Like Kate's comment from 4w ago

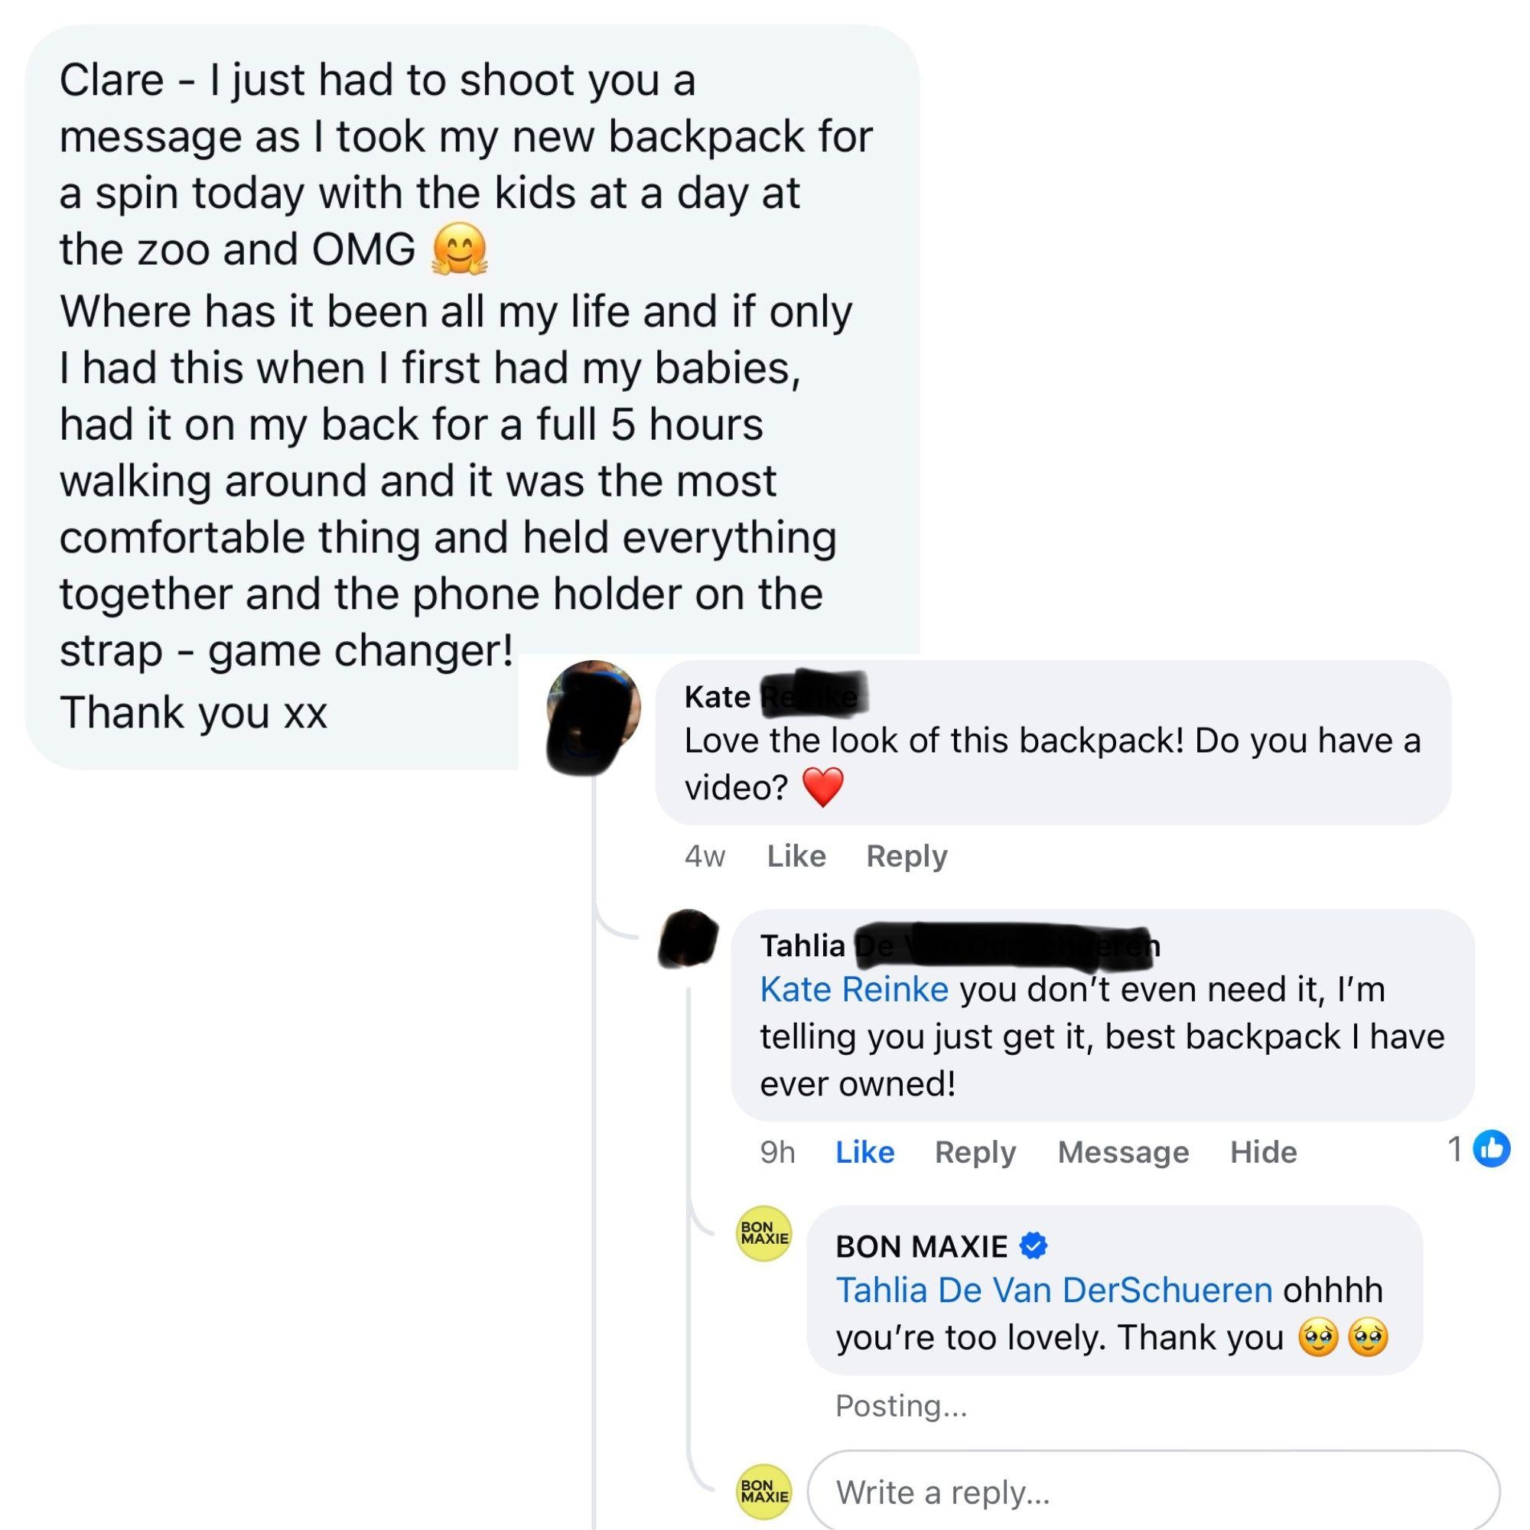(796, 856)
